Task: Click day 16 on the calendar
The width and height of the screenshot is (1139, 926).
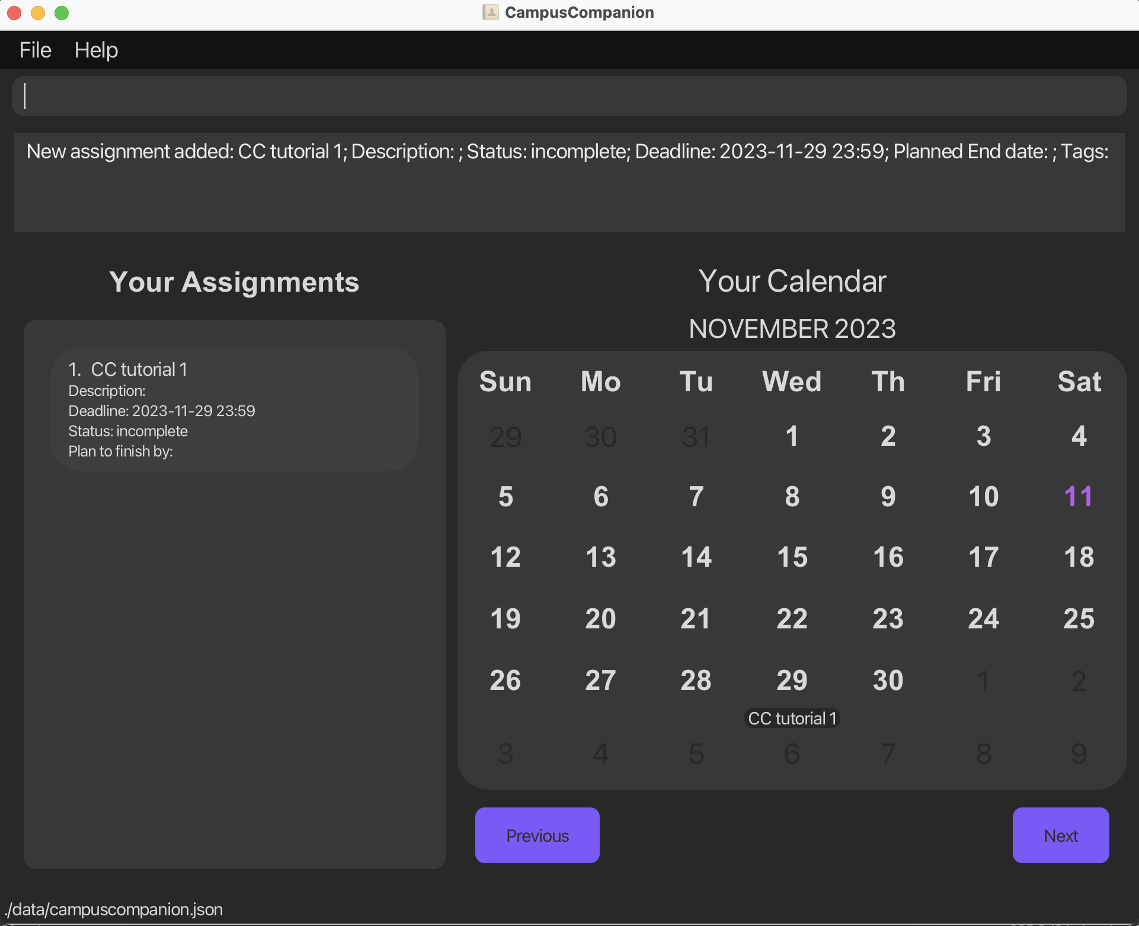Action: pos(888,557)
